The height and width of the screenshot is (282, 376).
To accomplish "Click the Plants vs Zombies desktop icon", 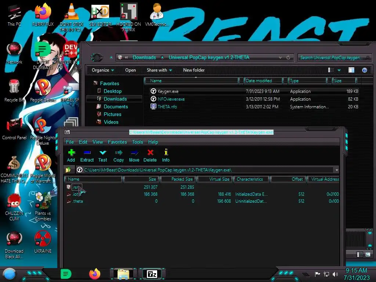I will [43, 200].
